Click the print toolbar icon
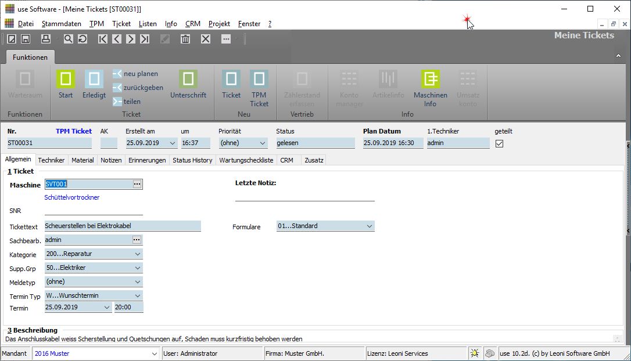This screenshot has height=361, width=631. (x=46, y=39)
